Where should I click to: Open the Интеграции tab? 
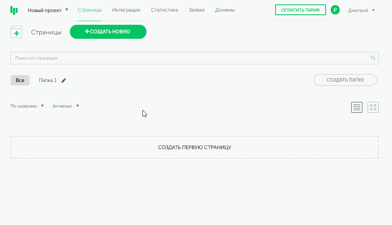tap(126, 10)
